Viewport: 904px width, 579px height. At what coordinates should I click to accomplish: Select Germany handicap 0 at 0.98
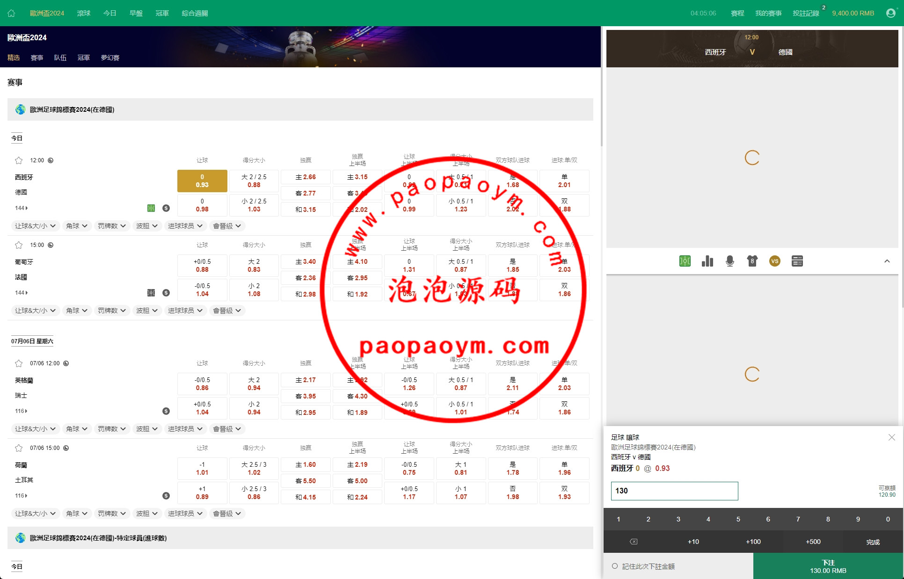[202, 205]
